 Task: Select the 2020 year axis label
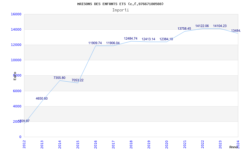pyautogui.click(x=167, y=145)
